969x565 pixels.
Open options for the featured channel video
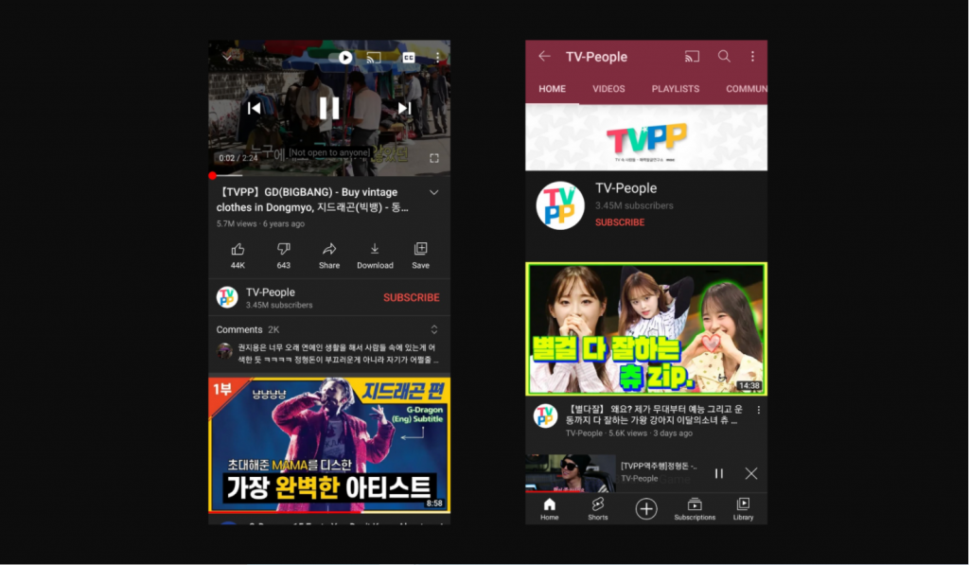(x=758, y=410)
